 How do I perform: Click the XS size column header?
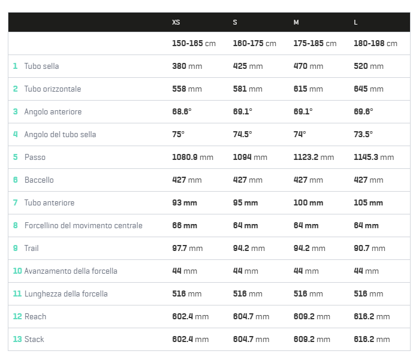point(176,22)
